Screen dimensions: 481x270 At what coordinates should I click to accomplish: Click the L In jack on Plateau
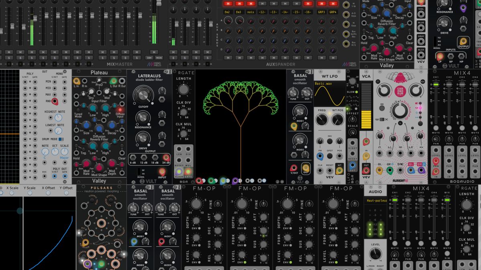76,81
